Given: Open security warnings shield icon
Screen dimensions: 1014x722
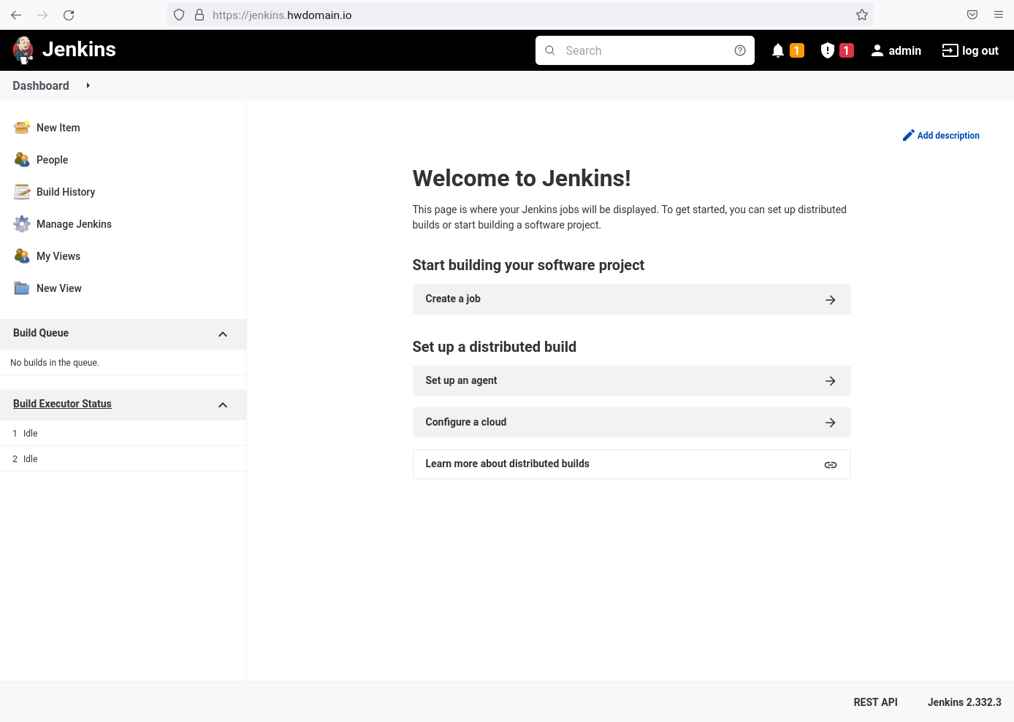Looking at the screenshot, I should (x=828, y=50).
